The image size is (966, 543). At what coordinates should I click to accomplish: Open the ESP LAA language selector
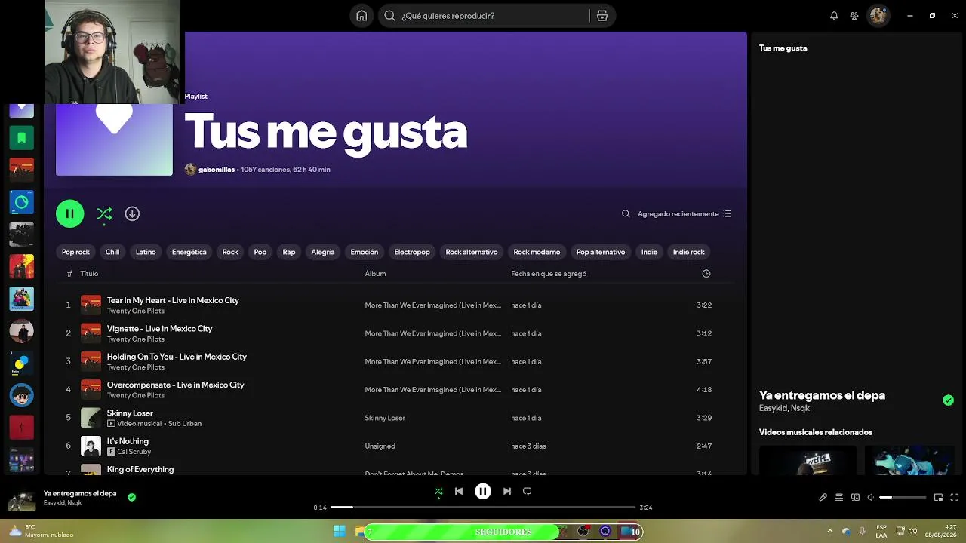(x=881, y=532)
